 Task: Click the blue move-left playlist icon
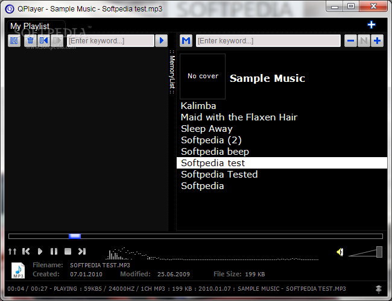tap(44, 41)
